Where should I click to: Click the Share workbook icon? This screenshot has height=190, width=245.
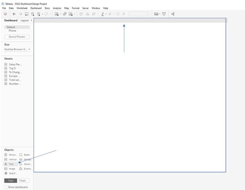pyautogui.click(x=173, y=14)
